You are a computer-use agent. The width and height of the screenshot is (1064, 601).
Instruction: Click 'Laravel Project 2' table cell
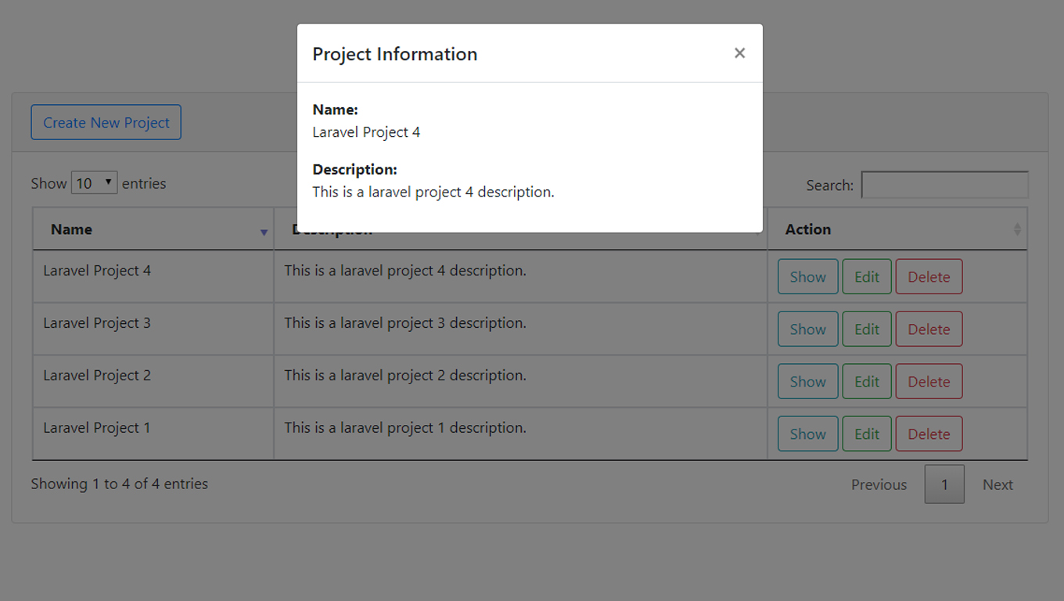pos(153,382)
